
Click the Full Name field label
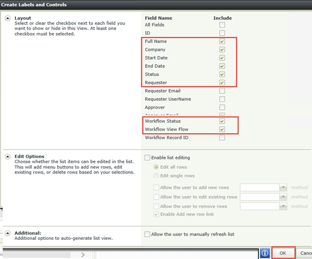156,41
